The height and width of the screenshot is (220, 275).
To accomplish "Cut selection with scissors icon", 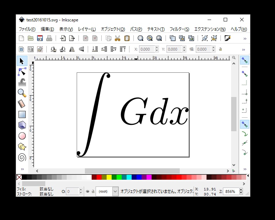I will (x=117, y=38).
